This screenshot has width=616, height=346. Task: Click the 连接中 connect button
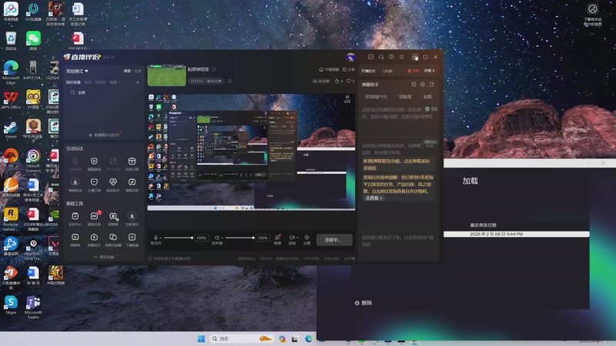(334, 240)
